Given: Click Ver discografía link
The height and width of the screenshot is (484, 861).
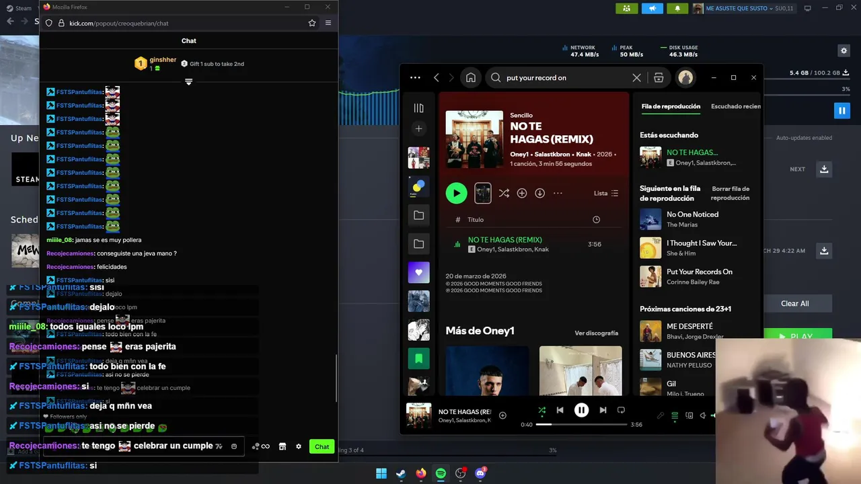Looking at the screenshot, I should pyautogui.click(x=596, y=333).
